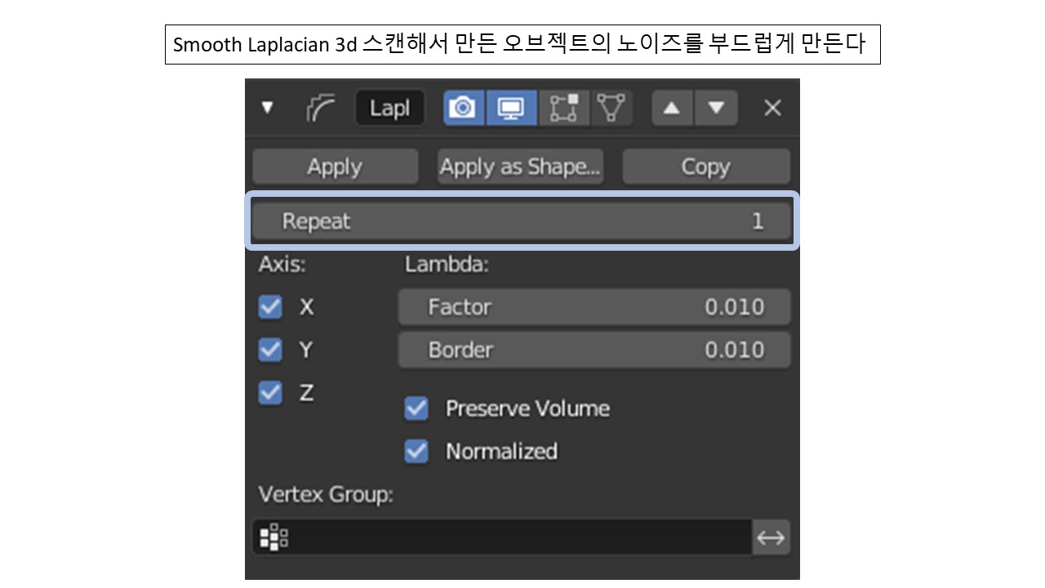Disable viewport display via the monitor icon
The height and width of the screenshot is (588, 1045).
point(510,107)
